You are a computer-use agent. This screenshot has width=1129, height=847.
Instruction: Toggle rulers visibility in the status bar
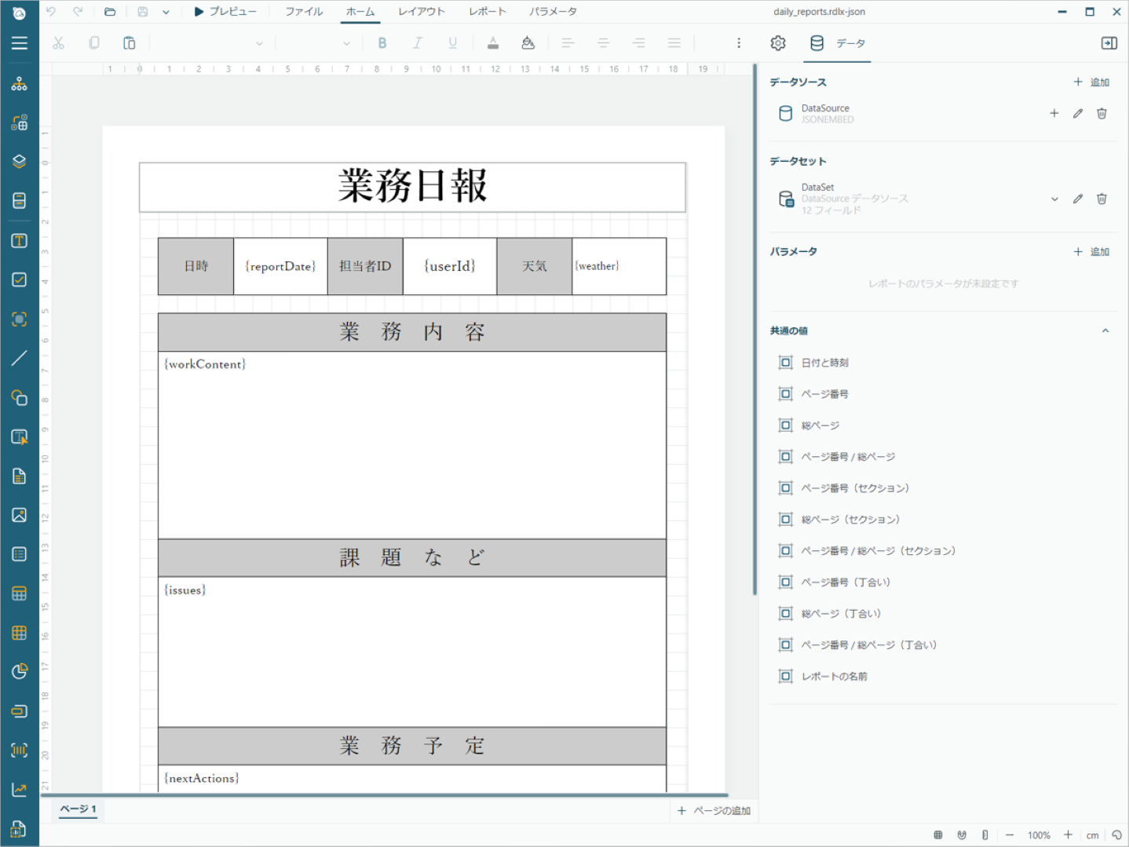point(985,835)
